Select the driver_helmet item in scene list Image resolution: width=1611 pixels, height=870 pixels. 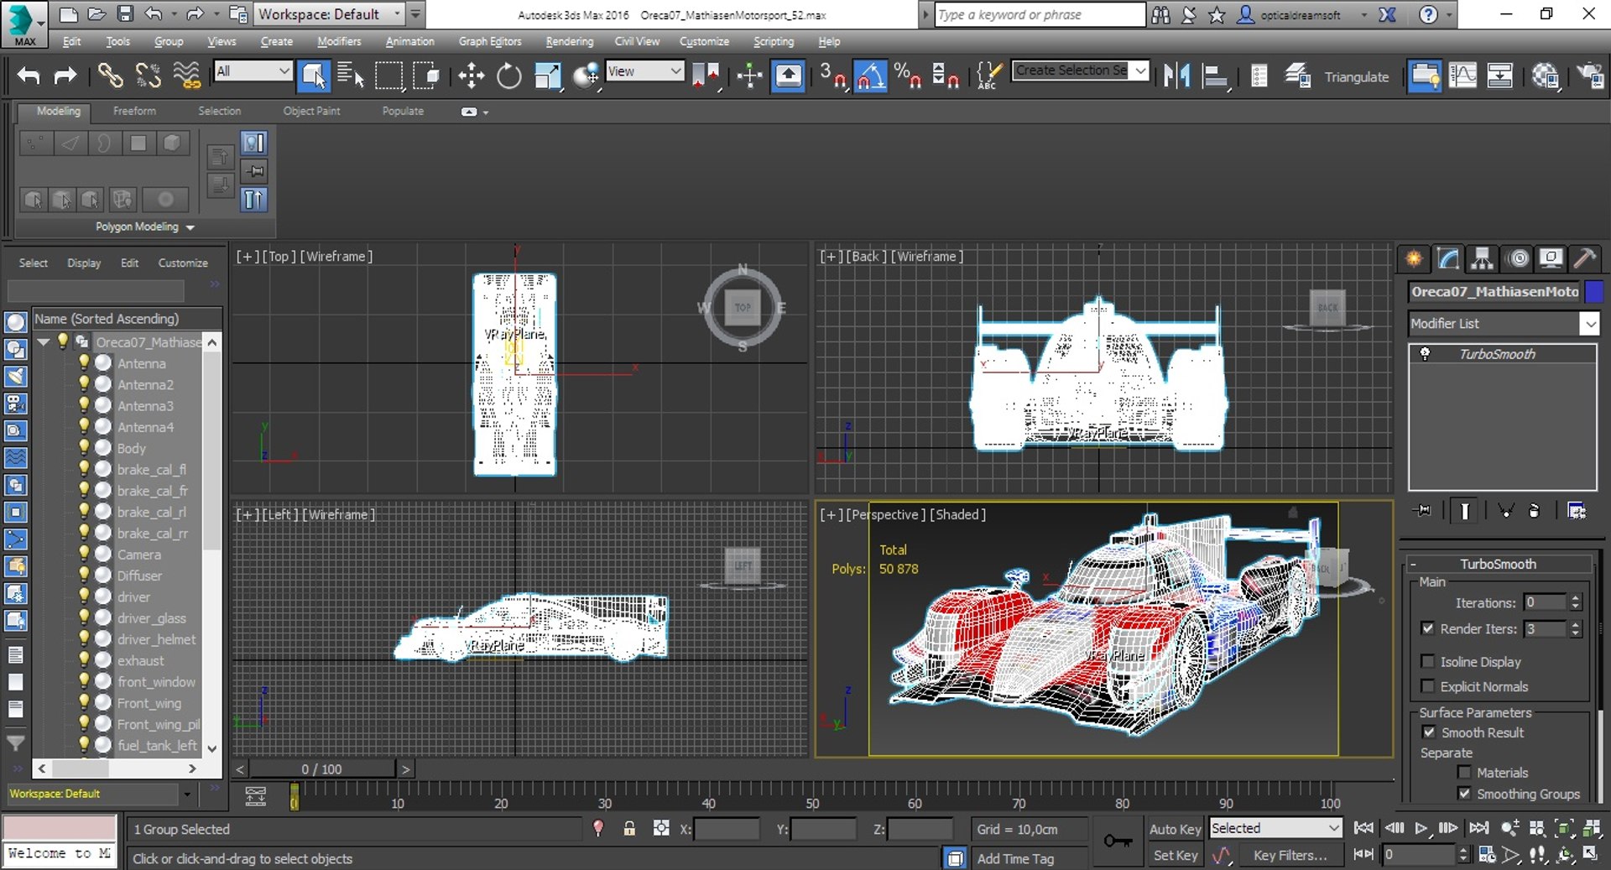click(156, 639)
